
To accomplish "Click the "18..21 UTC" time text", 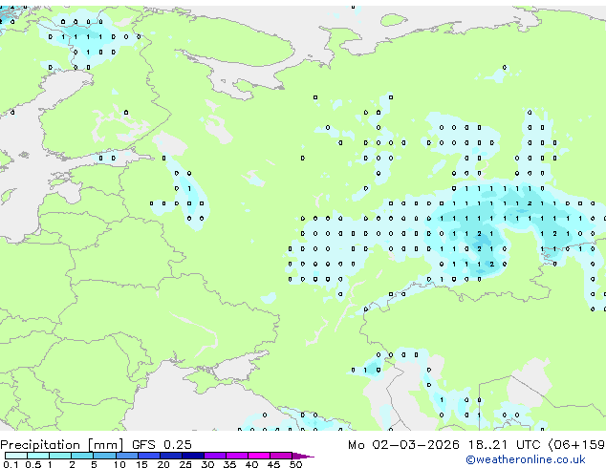I will 504,445.
